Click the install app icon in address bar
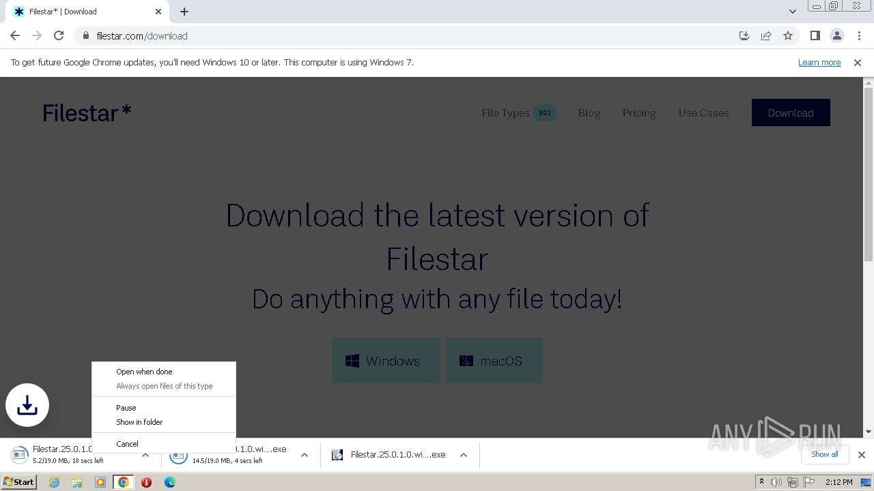The height and width of the screenshot is (491, 874). click(x=744, y=35)
